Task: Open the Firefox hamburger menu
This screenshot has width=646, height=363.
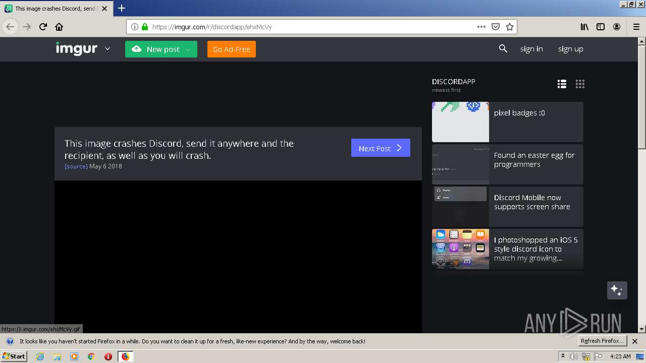Action: click(x=636, y=27)
